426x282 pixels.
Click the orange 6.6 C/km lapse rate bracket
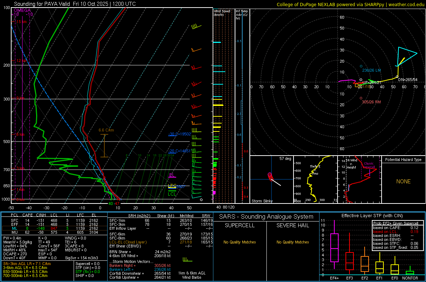(x=104, y=146)
